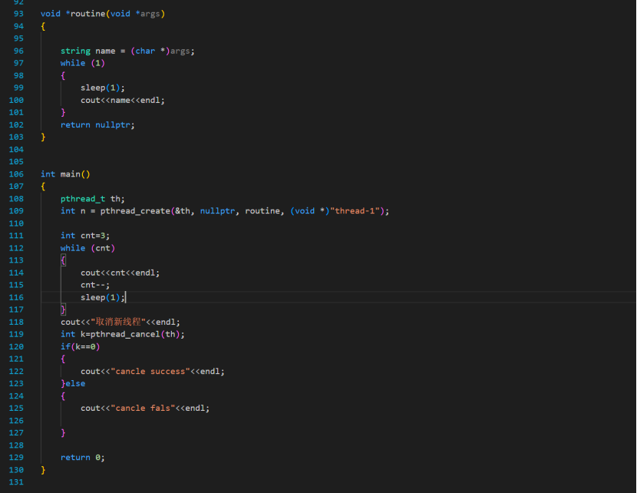Click 'return nullptr;' statement
The image size is (637, 493).
click(x=97, y=124)
